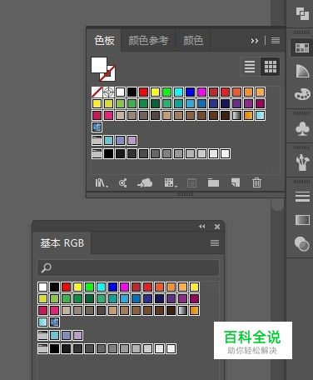Select grays group folder in 基本 RGB
The width and height of the screenshot is (313, 380).
click(42, 348)
